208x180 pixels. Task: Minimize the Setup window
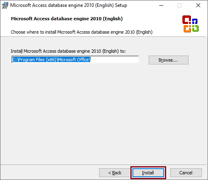tap(161, 5)
